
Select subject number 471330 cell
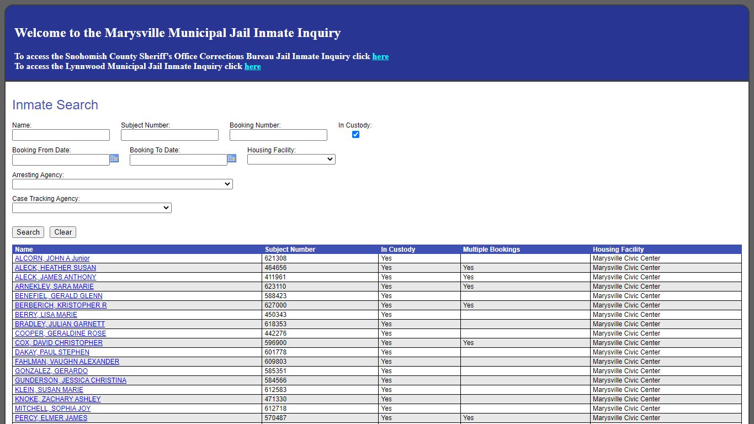(x=321, y=399)
